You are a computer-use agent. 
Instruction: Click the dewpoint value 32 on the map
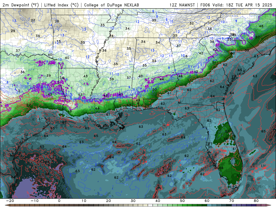191,23
